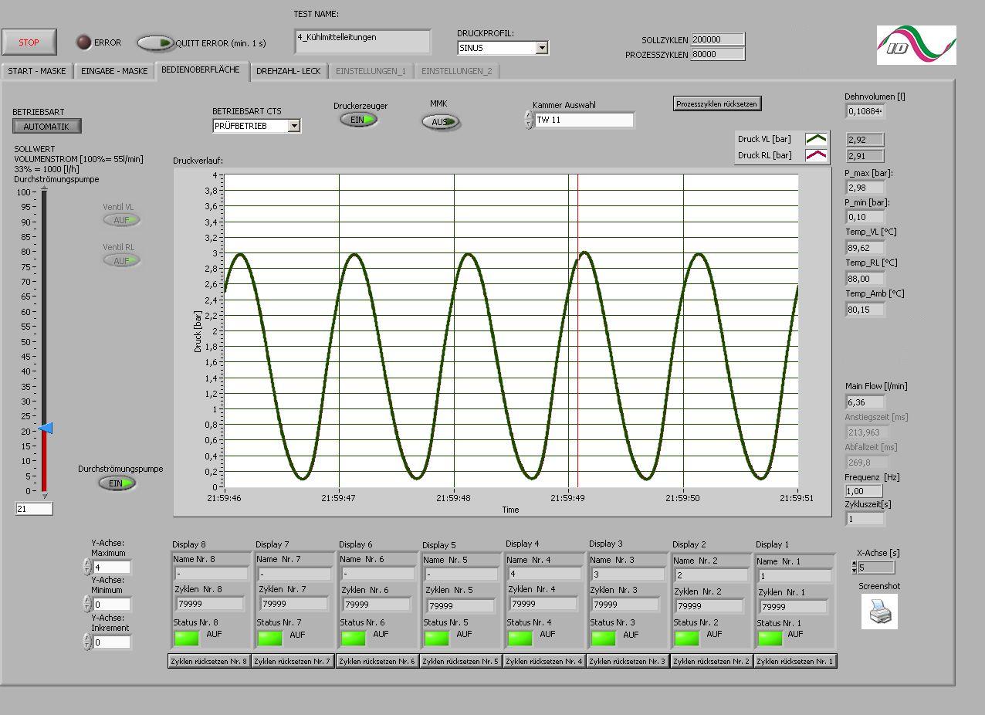Click Zyklen rücksetzen Nr. 8 button

pos(209,661)
